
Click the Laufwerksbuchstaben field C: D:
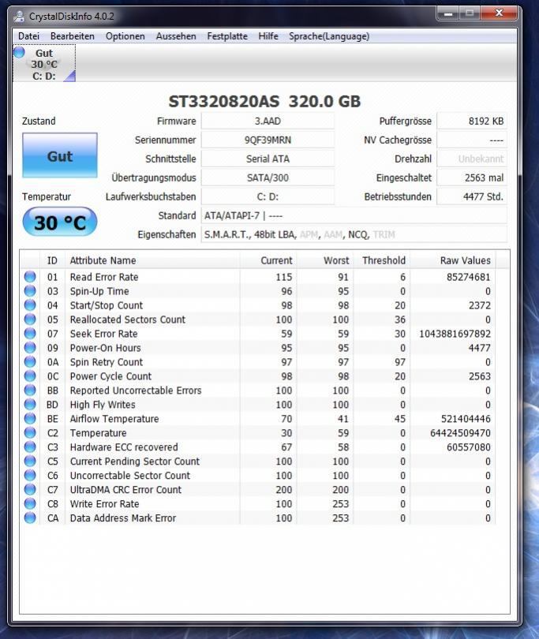point(268,196)
